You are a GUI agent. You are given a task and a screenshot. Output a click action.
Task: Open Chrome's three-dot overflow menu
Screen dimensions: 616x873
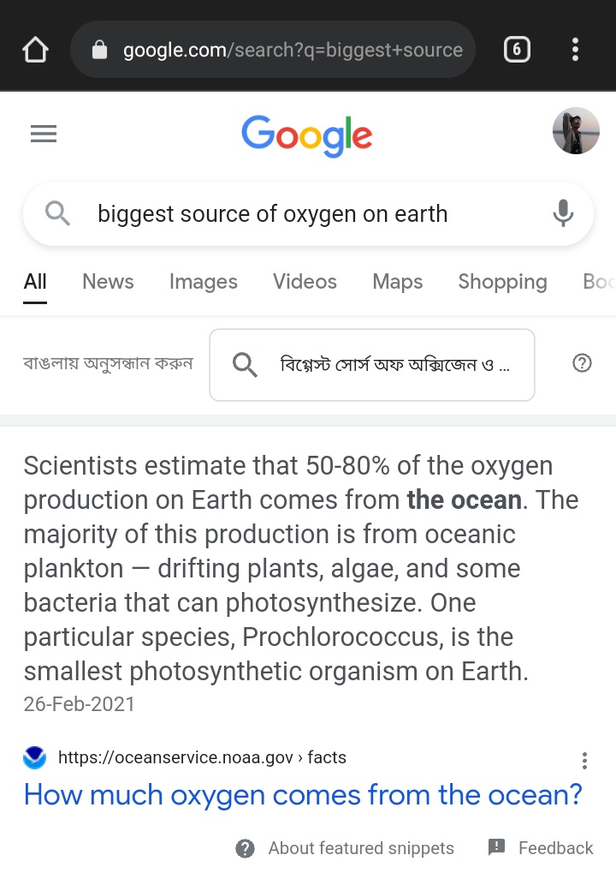point(575,50)
